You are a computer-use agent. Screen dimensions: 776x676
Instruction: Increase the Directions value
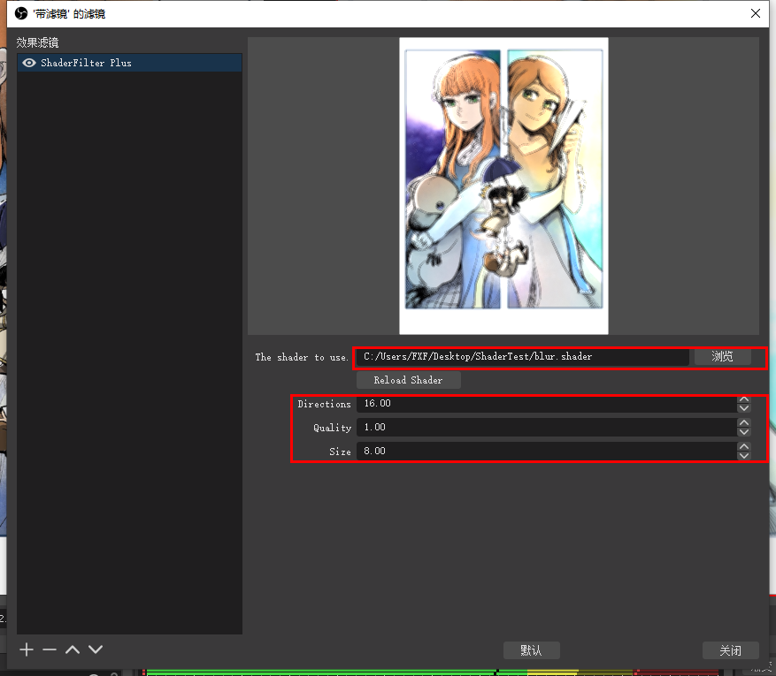[x=743, y=399]
